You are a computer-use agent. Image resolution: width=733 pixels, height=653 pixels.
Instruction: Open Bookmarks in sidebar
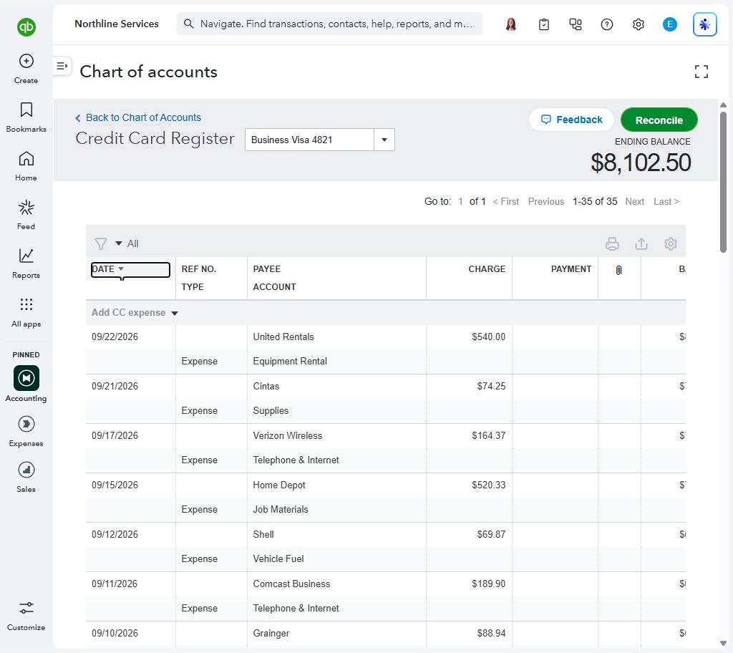tap(26, 117)
